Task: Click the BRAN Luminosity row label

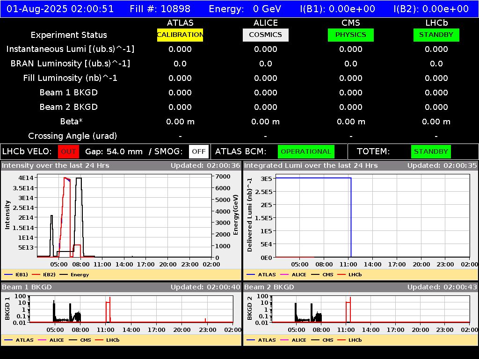Action: pos(70,64)
